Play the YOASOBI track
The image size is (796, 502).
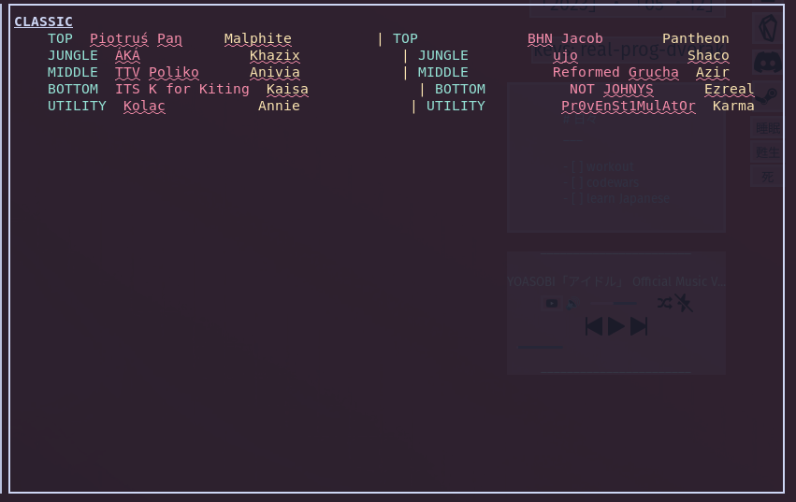pyautogui.click(x=615, y=326)
